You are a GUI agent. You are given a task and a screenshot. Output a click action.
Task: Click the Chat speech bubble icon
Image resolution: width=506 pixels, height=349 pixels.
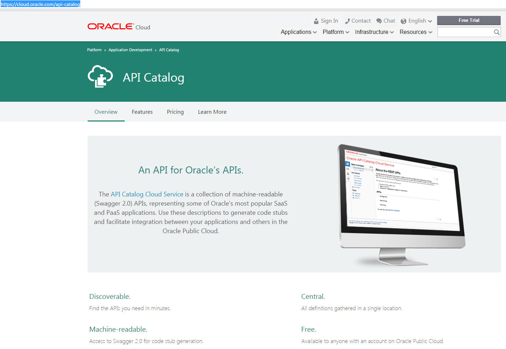[379, 21]
